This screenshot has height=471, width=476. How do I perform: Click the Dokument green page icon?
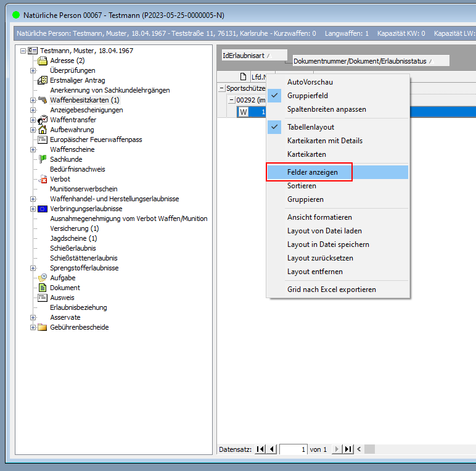(43, 288)
